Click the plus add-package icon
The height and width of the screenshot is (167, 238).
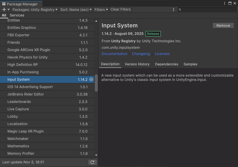[x=4, y=9]
